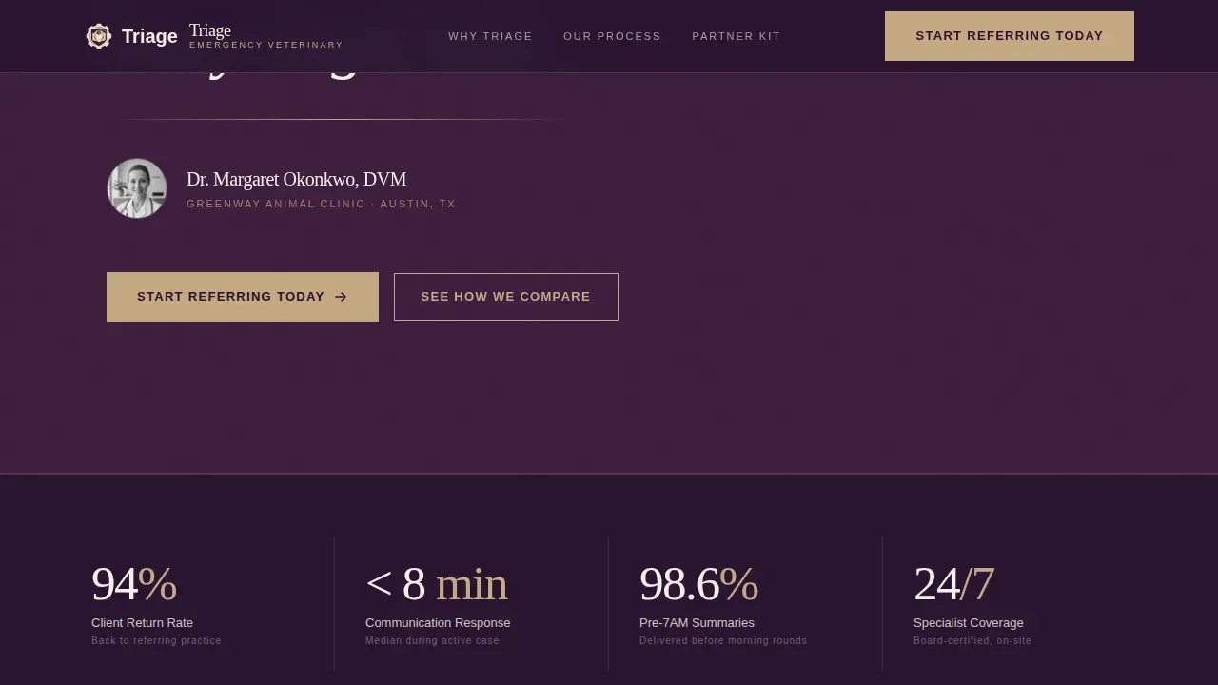Click the Specialist Coverage label
Viewport: 1218px width, 685px height.
point(969,623)
